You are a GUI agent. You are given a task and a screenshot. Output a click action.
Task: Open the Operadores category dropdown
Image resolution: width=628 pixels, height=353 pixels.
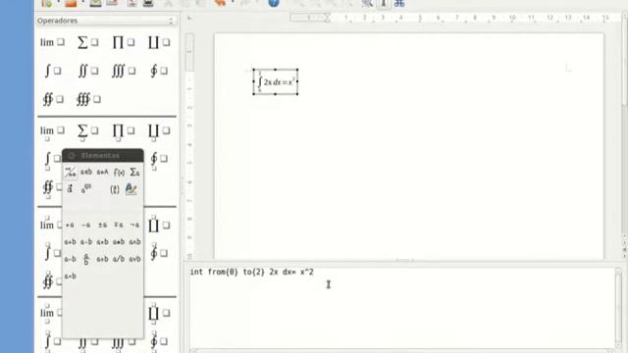point(106,21)
